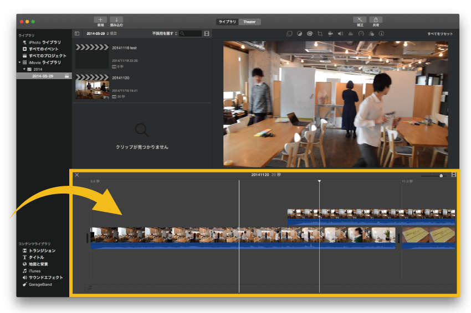Screen dimensions: 471x313
Task: Open the video overlay settings icon
Action: (289, 34)
